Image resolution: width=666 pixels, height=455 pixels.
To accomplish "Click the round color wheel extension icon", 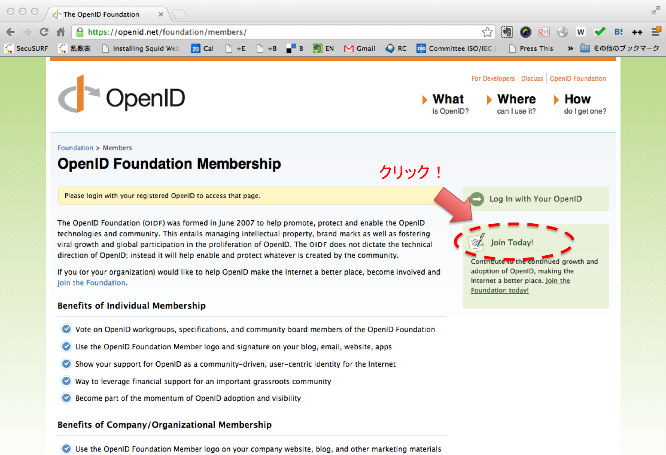I will (526, 32).
